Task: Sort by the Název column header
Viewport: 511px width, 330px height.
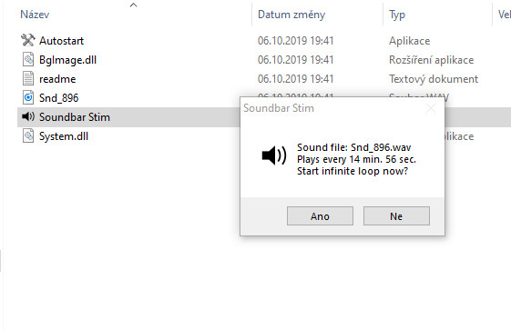Action: 35,15
